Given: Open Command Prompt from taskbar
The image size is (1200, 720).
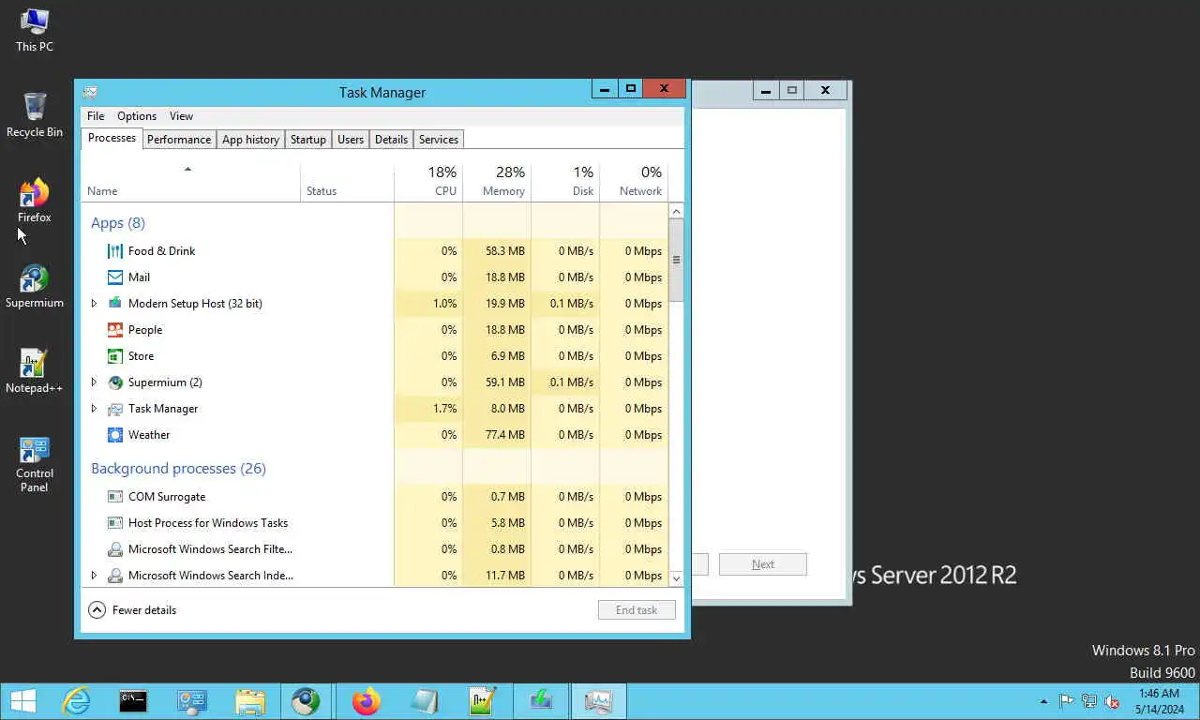Looking at the screenshot, I should click(133, 701).
